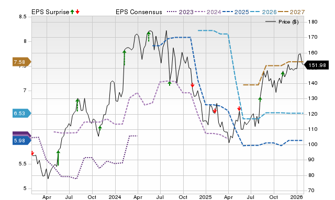
Task: Click the green up arrow in the EPS Surprise legend
Action: click(x=72, y=12)
